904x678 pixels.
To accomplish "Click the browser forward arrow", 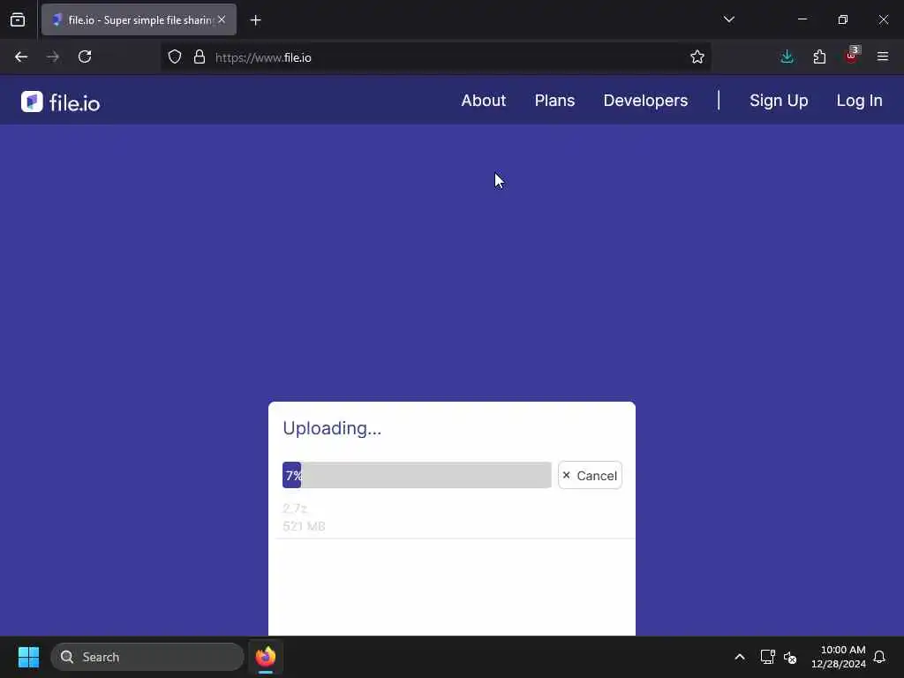I will (53, 57).
